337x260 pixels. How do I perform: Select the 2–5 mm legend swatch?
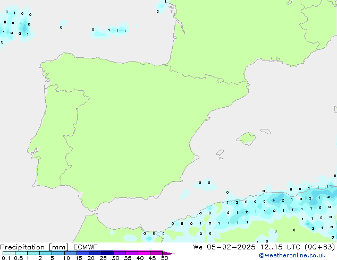point(46,253)
